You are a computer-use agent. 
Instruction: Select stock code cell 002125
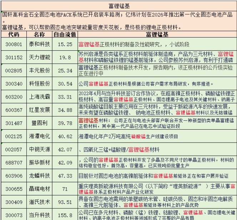14,136
